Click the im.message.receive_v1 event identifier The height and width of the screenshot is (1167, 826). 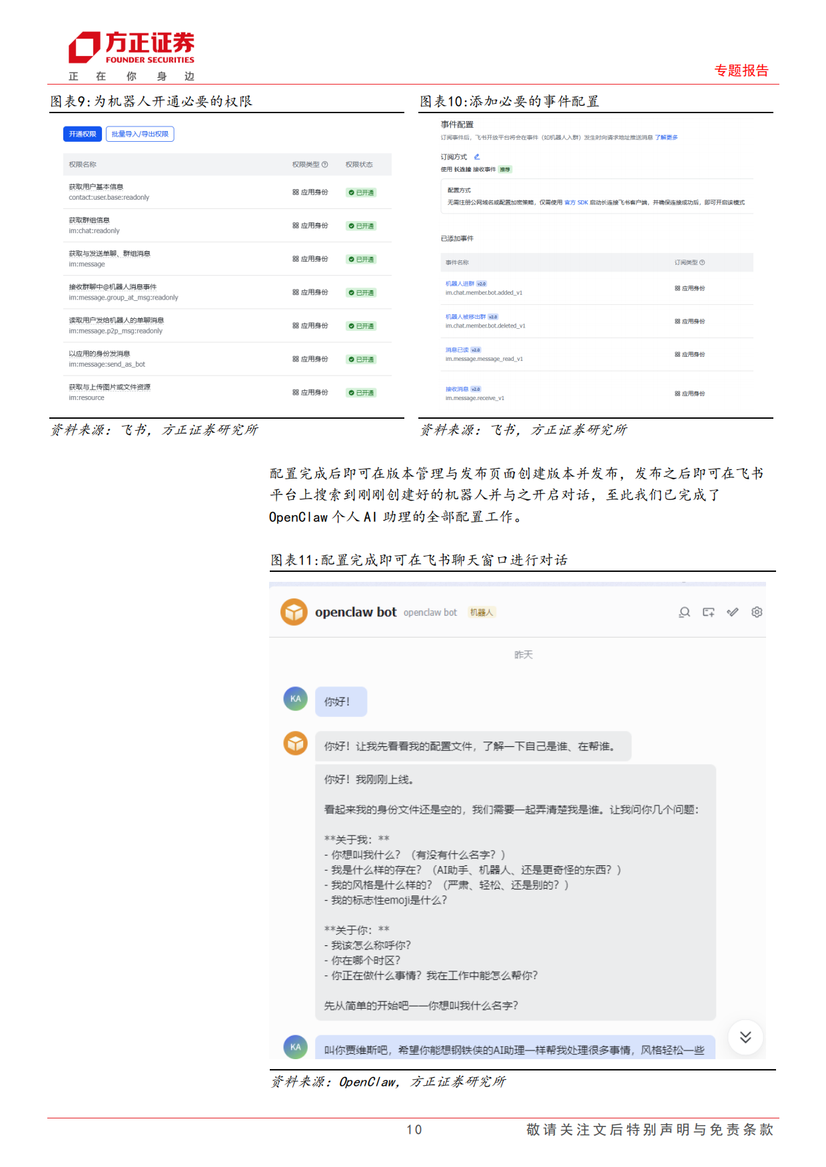click(x=475, y=398)
